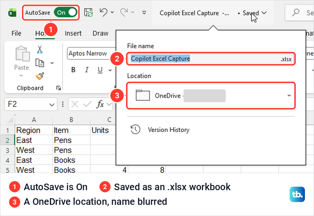This screenshot has height=216, width=314.
Task: Open the Undo history dropdown
Action: pyautogui.click(x=112, y=13)
